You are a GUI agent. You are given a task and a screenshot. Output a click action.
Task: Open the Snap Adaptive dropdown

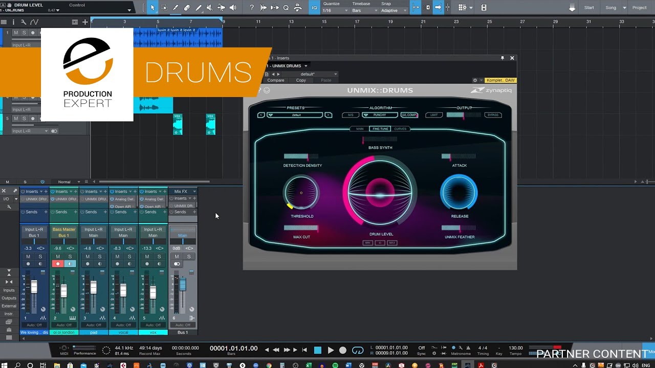[x=394, y=10]
